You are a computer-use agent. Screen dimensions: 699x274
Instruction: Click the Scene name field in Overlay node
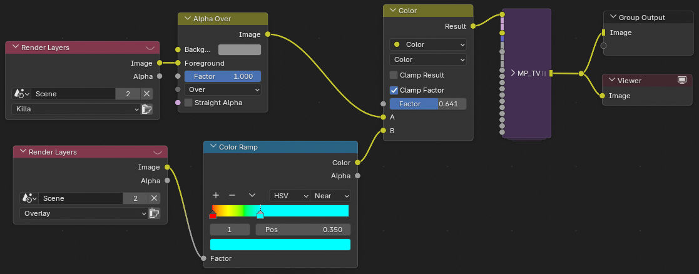[x=81, y=198]
